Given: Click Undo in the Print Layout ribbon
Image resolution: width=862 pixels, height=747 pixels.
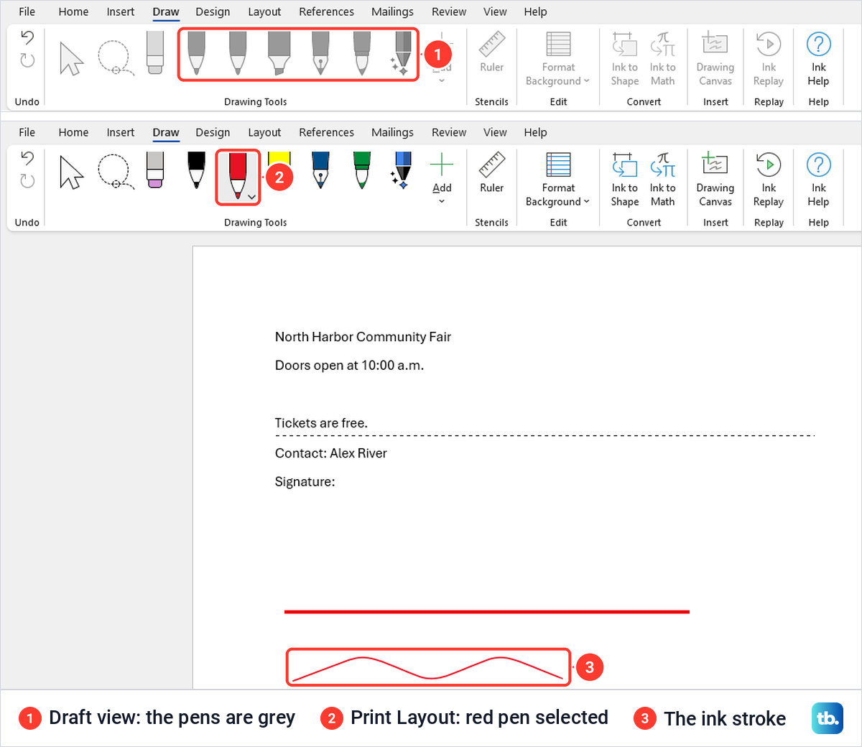Looking at the screenshot, I should [x=27, y=158].
